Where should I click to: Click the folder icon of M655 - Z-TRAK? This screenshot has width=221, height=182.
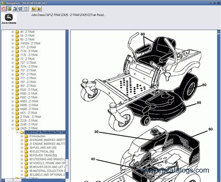[x=17, y=105]
